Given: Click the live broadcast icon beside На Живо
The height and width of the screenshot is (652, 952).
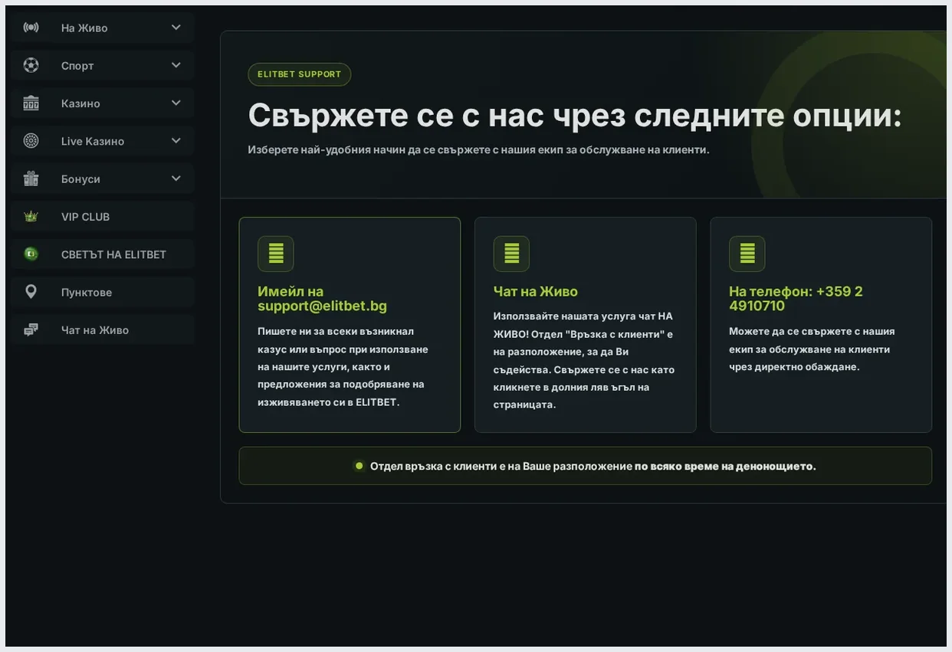Looking at the screenshot, I should 31,28.
